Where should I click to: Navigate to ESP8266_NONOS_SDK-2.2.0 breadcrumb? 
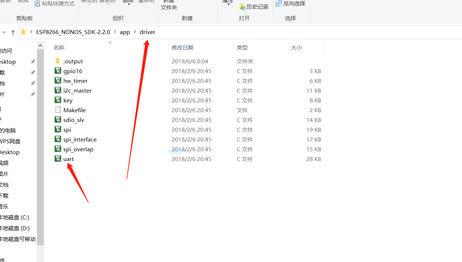(x=73, y=32)
